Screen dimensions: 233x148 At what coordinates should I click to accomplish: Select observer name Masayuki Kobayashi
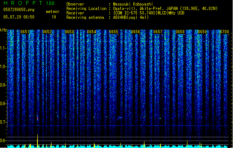133,4
